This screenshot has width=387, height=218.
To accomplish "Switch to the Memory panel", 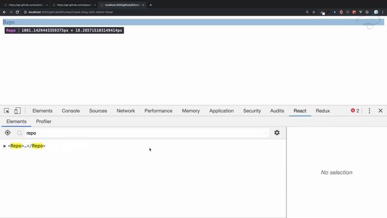I will pyautogui.click(x=191, y=111).
